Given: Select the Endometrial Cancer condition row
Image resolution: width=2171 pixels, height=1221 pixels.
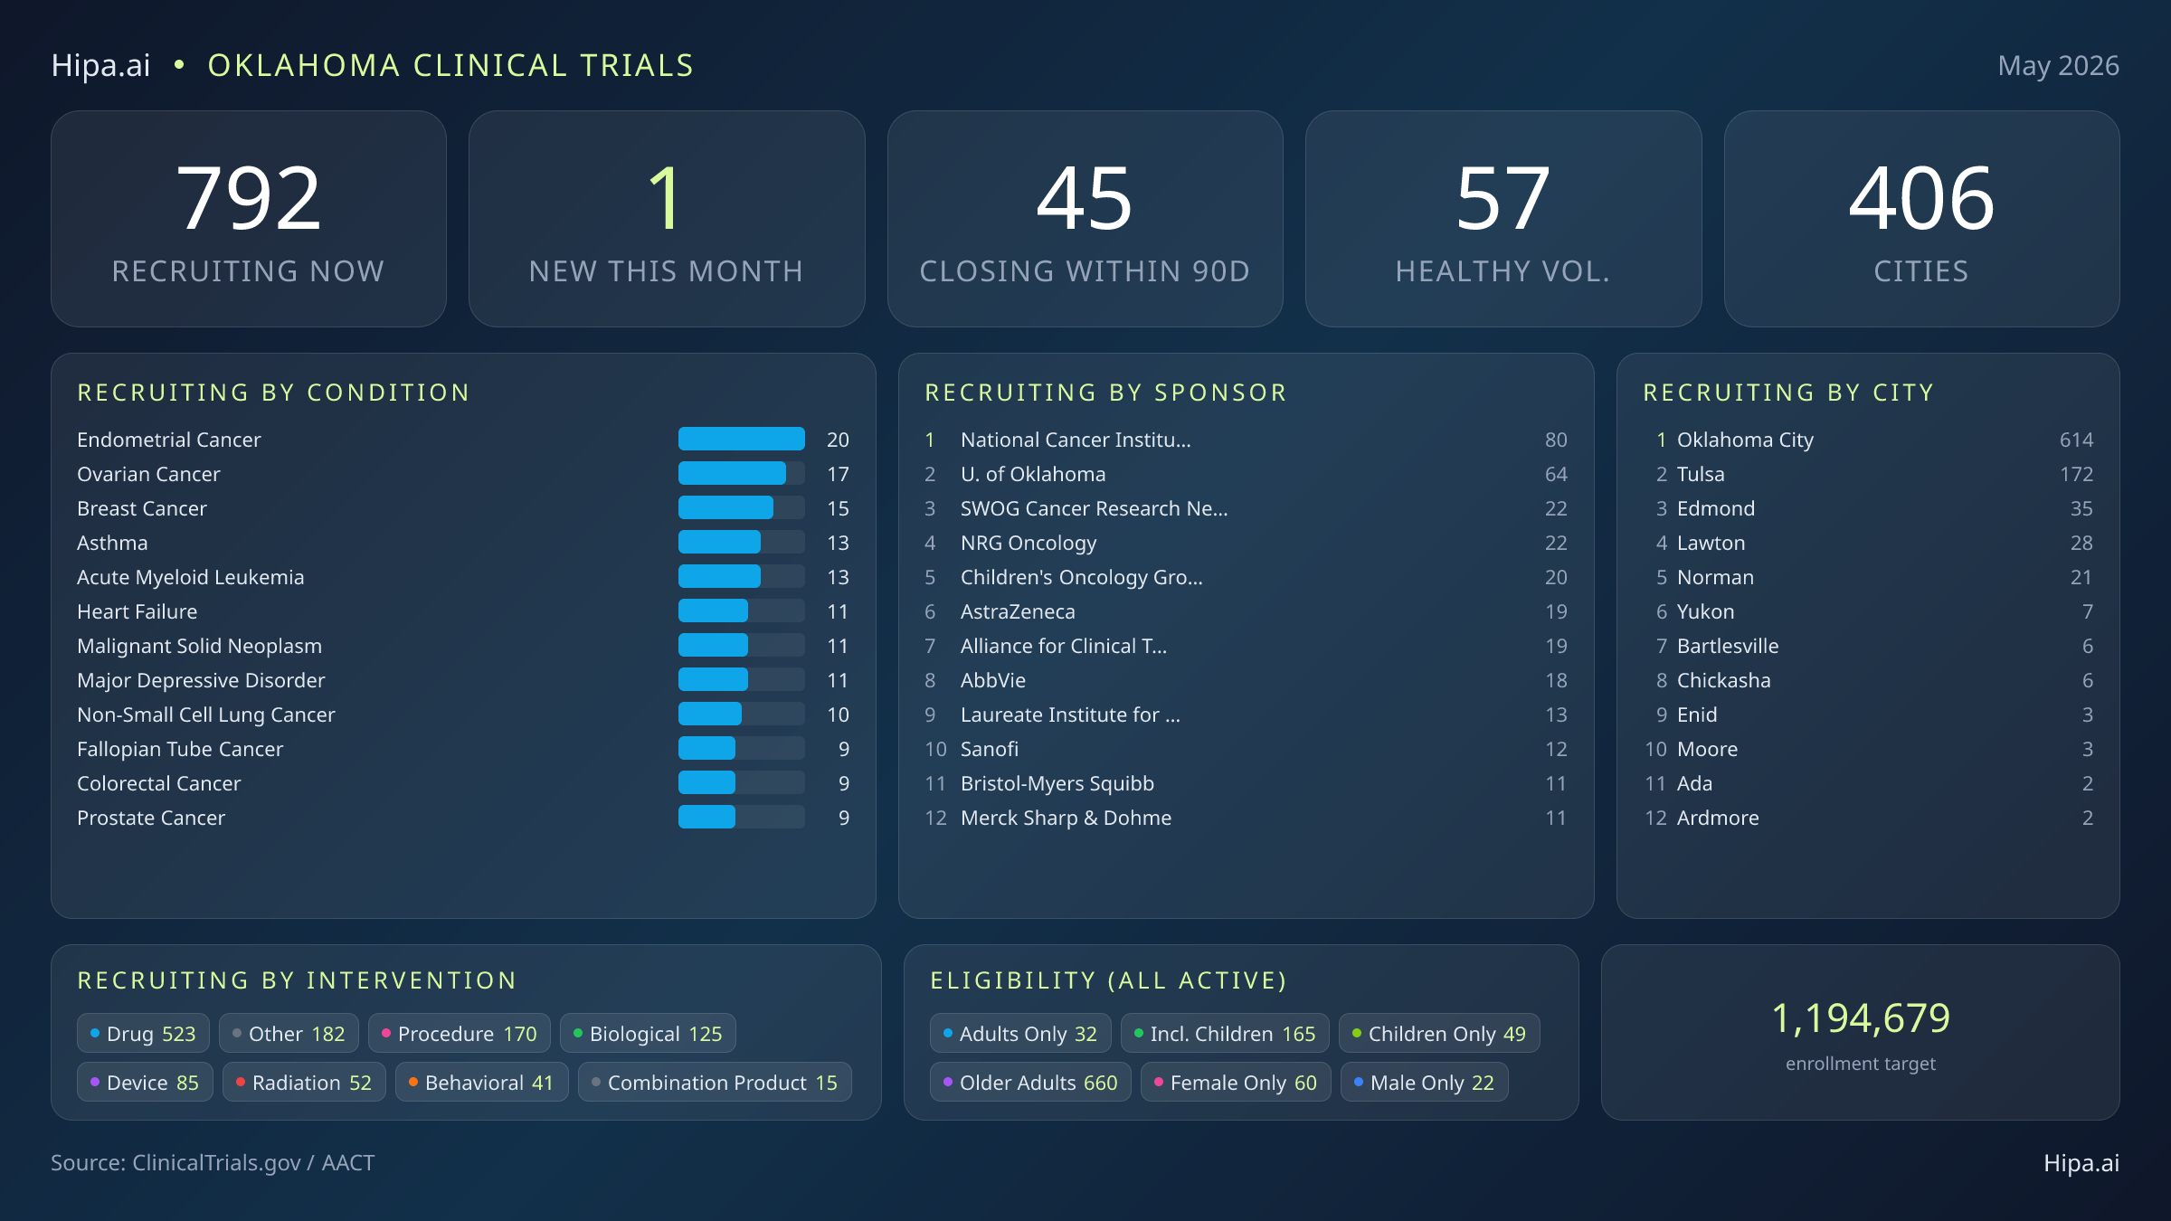Looking at the screenshot, I should point(463,440).
